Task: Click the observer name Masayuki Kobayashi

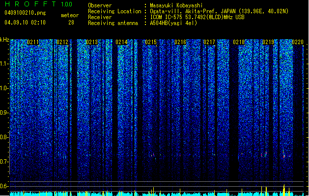Action: tap(176, 5)
